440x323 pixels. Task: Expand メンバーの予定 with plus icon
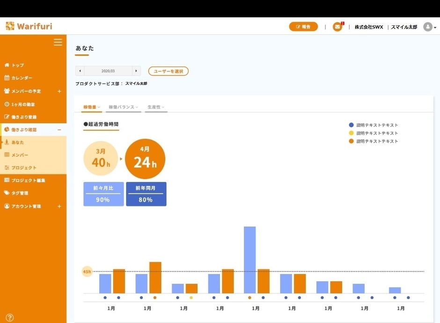59,91
